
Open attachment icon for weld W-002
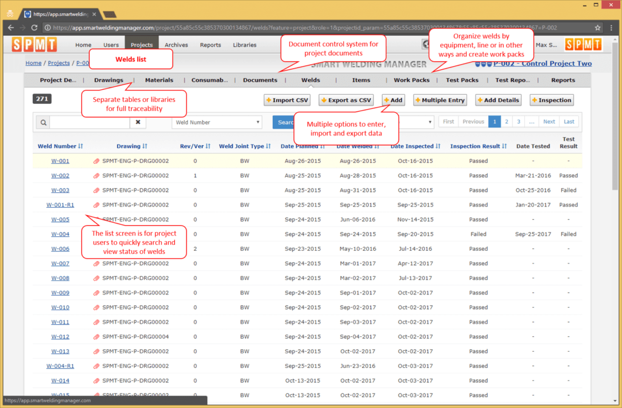pos(97,175)
